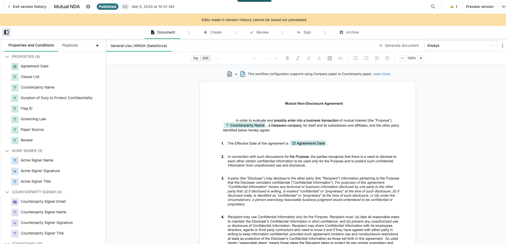
Task: Apply bold formatting
Action: 287,58
